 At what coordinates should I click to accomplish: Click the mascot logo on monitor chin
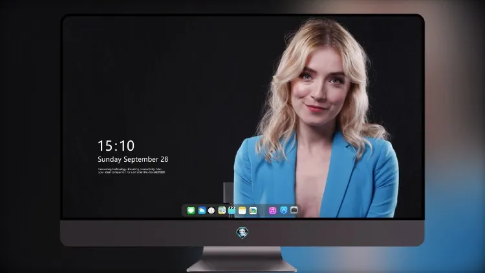click(242, 233)
